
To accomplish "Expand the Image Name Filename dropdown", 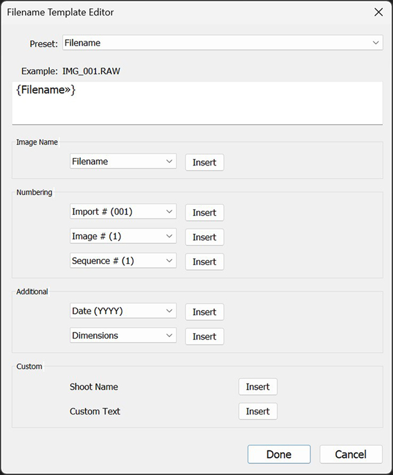I will click(123, 161).
